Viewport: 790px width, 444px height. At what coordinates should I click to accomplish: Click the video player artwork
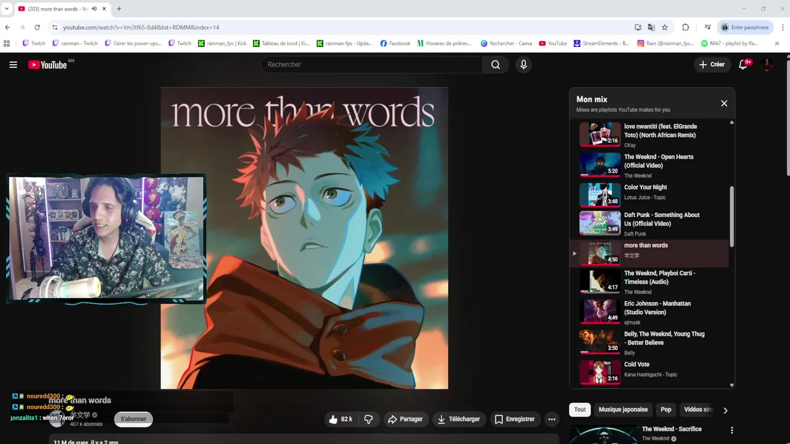click(304, 238)
